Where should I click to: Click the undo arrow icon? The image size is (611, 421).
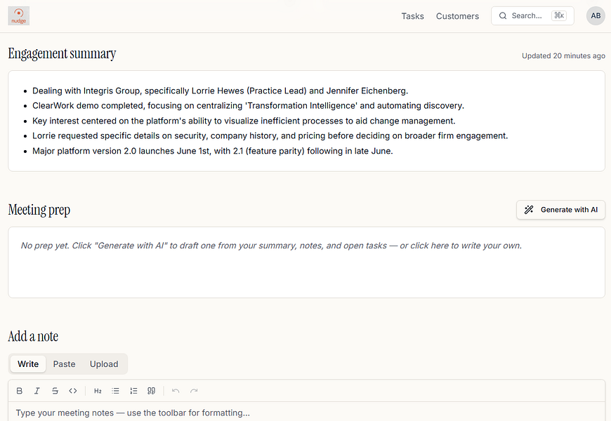tap(176, 391)
